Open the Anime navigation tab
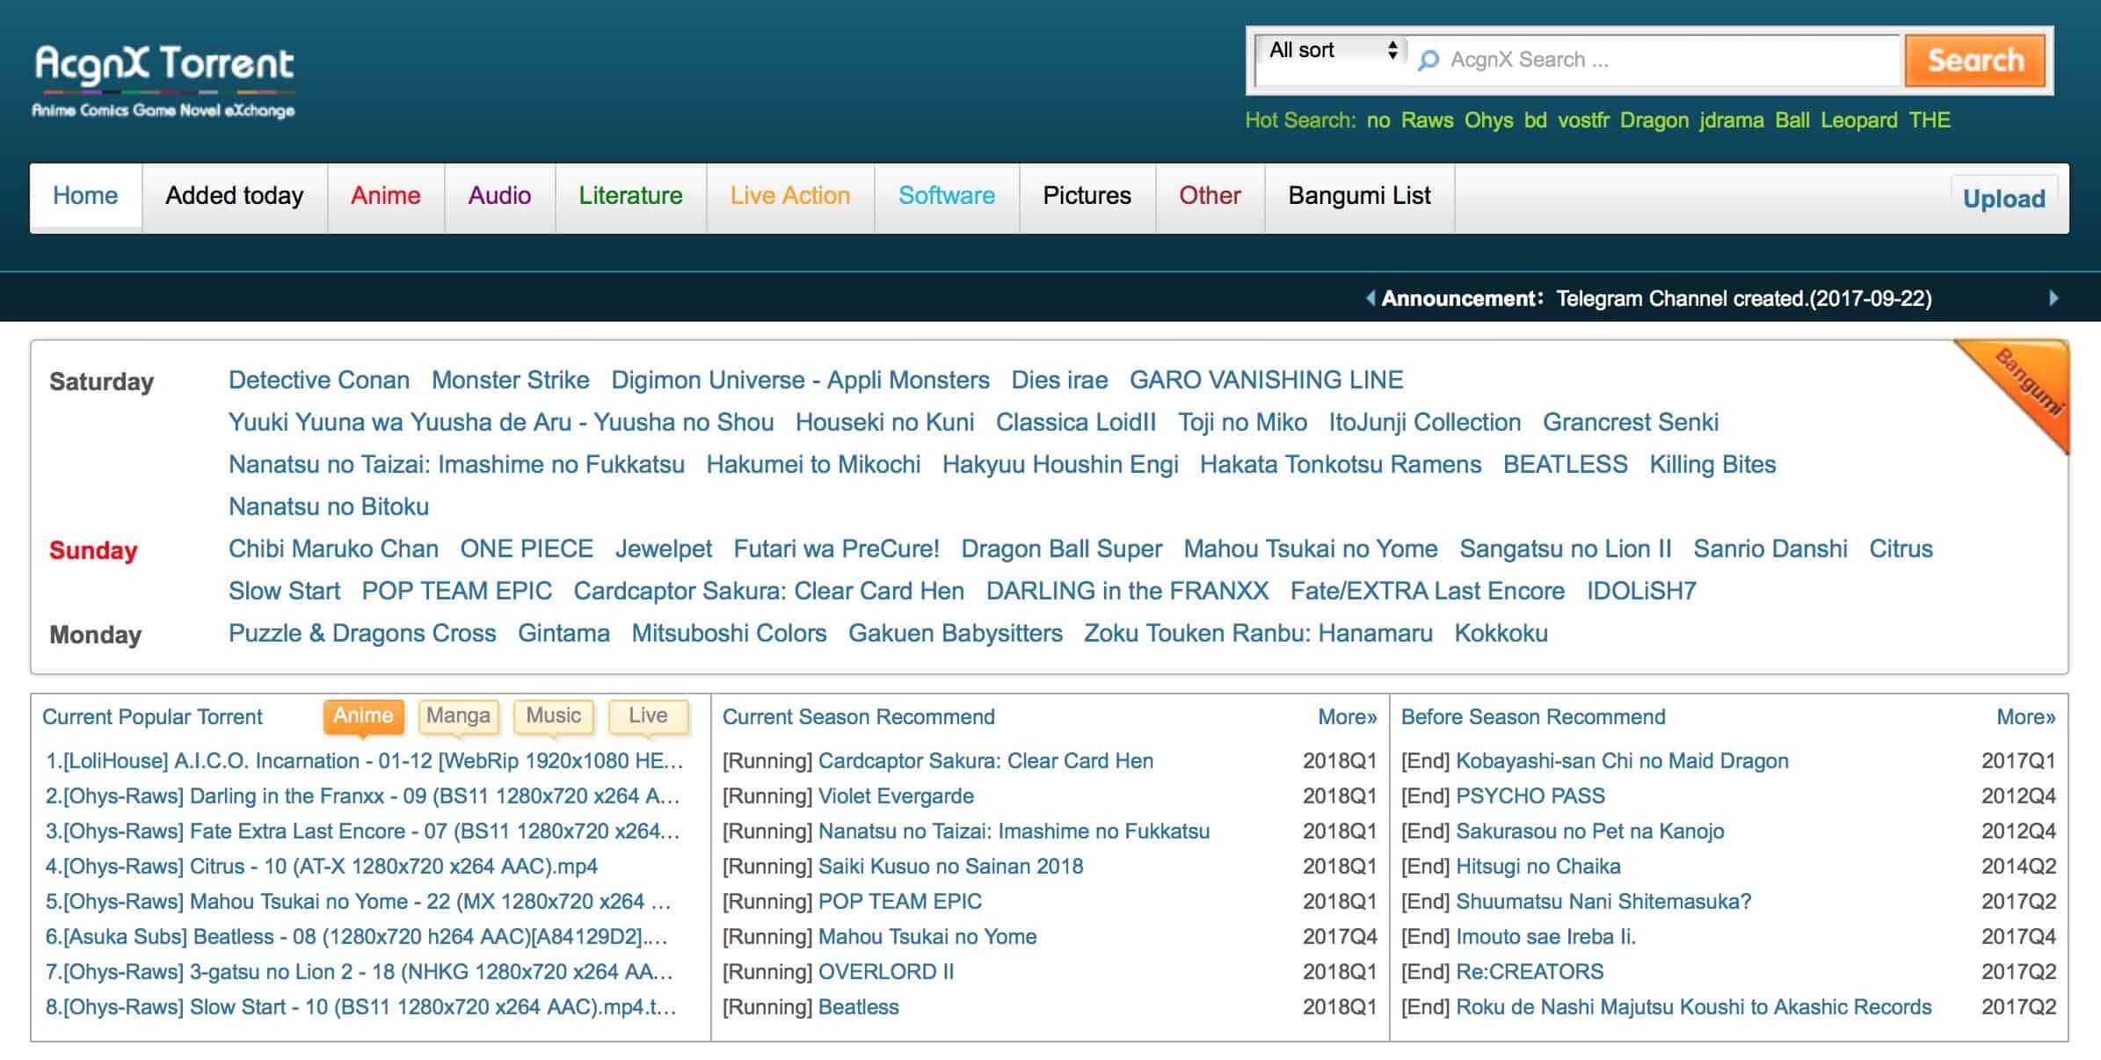2101x1060 pixels. coord(385,195)
